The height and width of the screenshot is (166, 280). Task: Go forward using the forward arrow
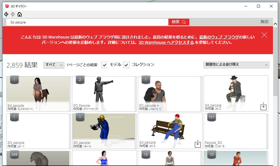click(x=13, y=14)
